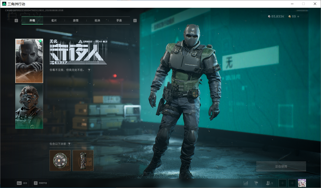Switch to the 外观 tab

coord(32,20)
